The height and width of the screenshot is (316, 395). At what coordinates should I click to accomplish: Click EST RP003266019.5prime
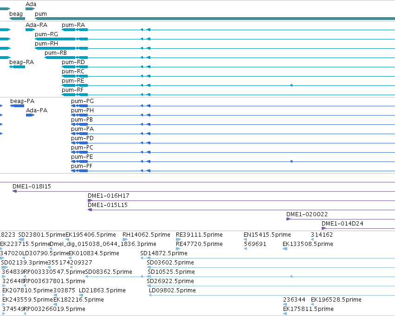pos(54,310)
